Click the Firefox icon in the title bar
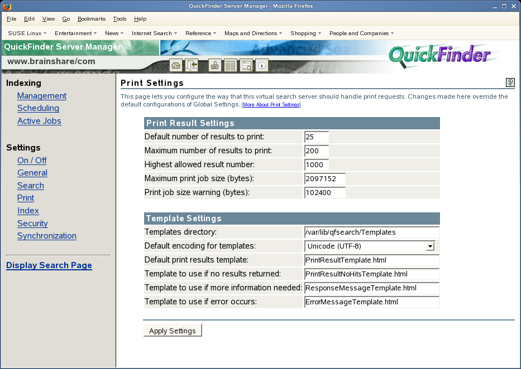The height and width of the screenshot is (369, 521). 7,6
